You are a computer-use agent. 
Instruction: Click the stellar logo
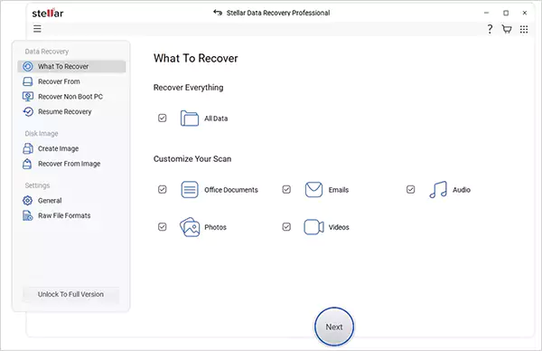click(x=48, y=14)
